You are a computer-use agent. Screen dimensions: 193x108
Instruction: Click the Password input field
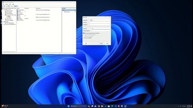tap(101, 28)
